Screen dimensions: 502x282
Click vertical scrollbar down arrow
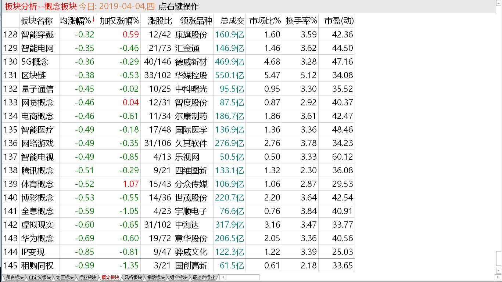tap(499, 271)
